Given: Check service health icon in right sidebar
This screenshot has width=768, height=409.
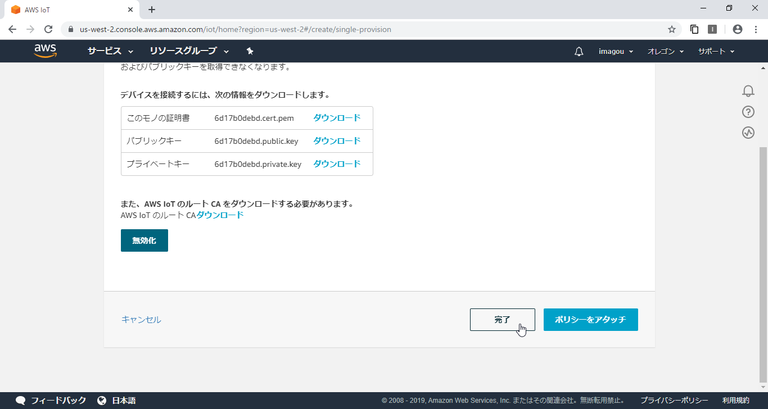Looking at the screenshot, I should [x=748, y=133].
